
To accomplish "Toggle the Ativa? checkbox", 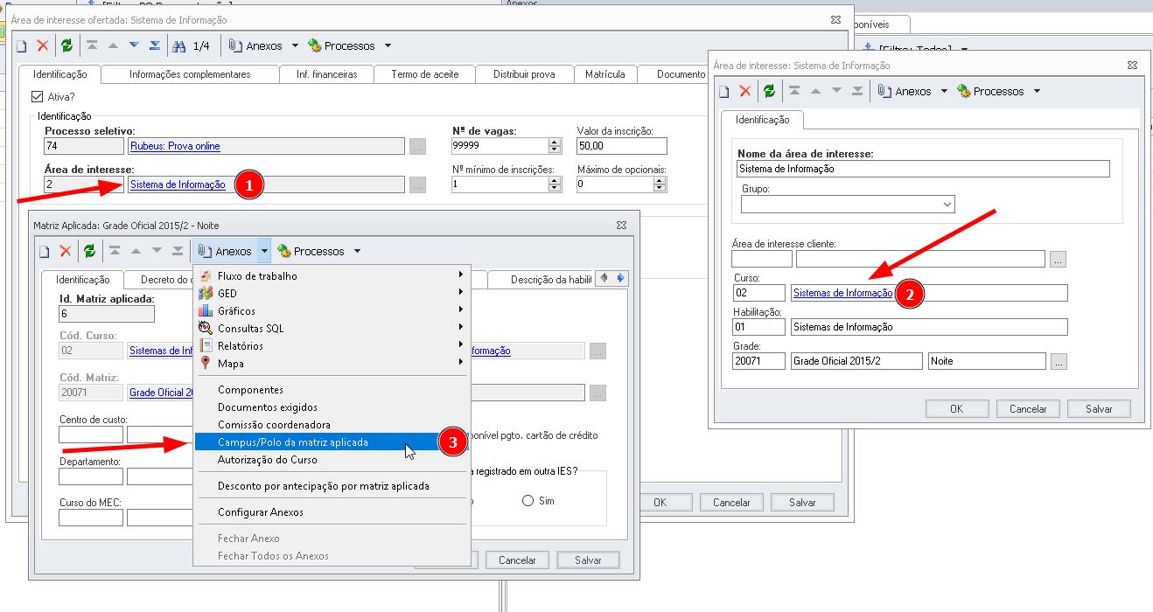I will pos(37,97).
